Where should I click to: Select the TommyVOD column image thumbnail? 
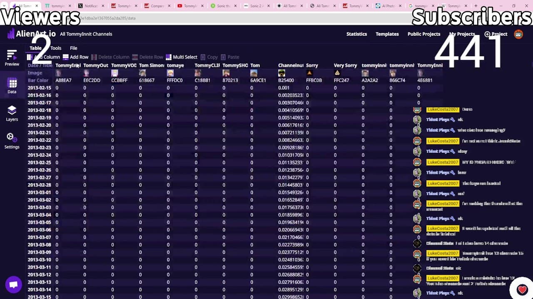click(x=115, y=73)
